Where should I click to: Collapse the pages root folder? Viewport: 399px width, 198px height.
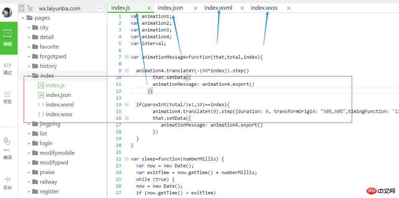(x=23, y=18)
